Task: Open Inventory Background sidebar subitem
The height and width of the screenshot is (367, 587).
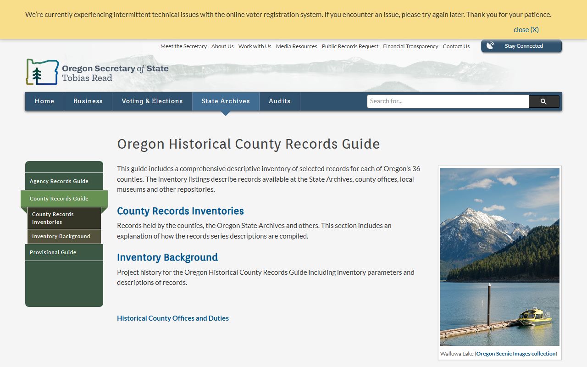Action: 64,236
